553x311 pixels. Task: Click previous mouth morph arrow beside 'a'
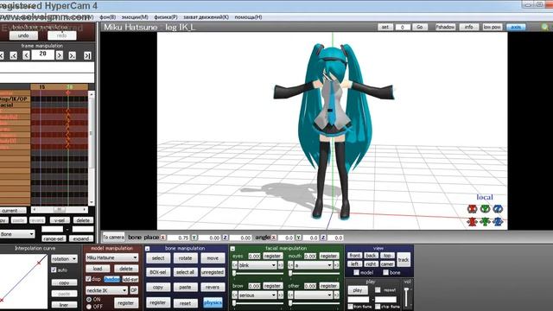(291, 265)
